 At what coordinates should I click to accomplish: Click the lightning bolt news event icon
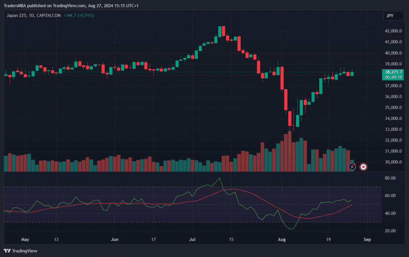(x=352, y=166)
